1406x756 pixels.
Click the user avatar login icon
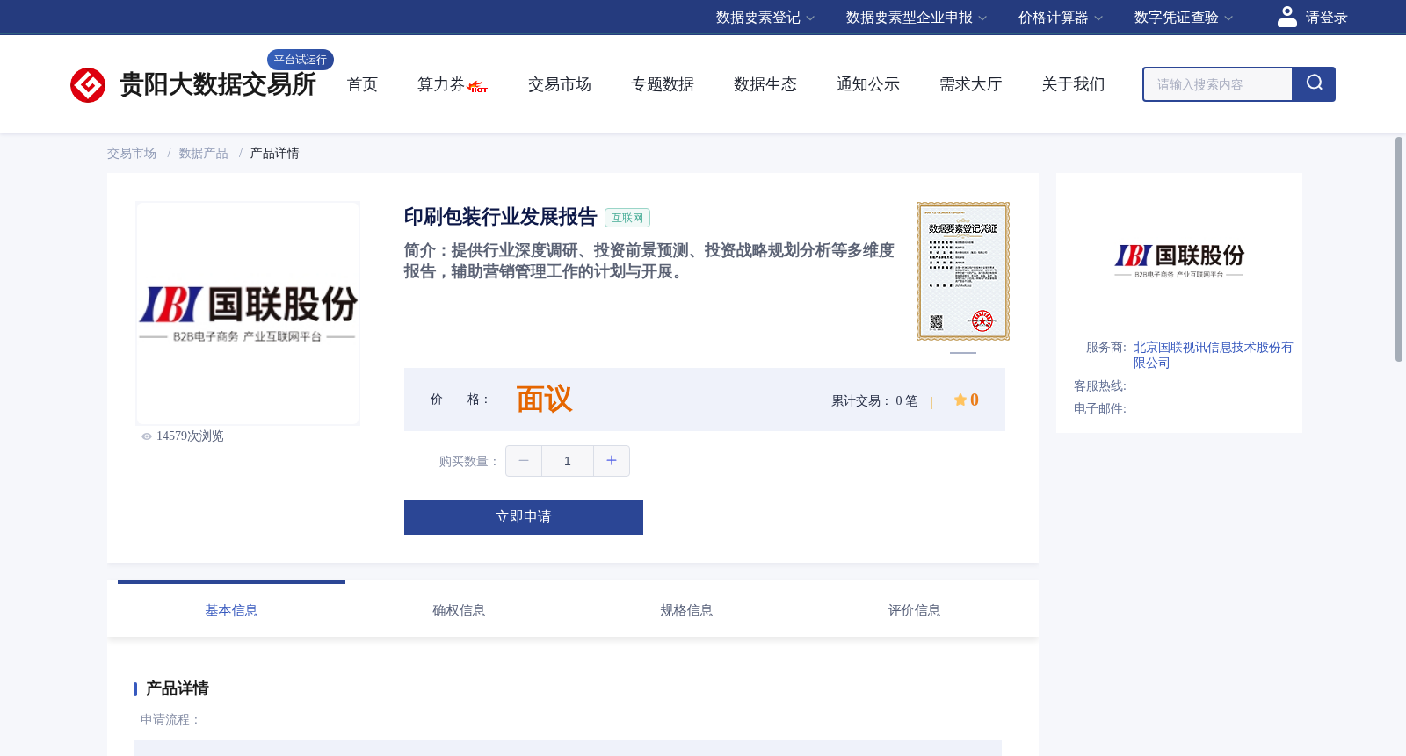tap(1287, 17)
